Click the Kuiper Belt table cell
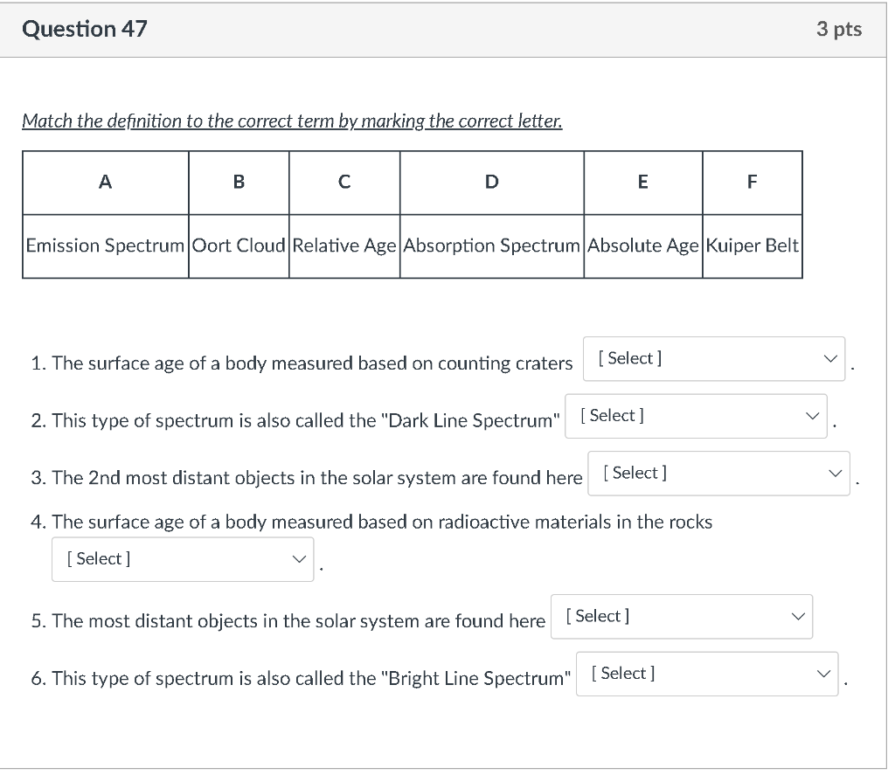 753,246
